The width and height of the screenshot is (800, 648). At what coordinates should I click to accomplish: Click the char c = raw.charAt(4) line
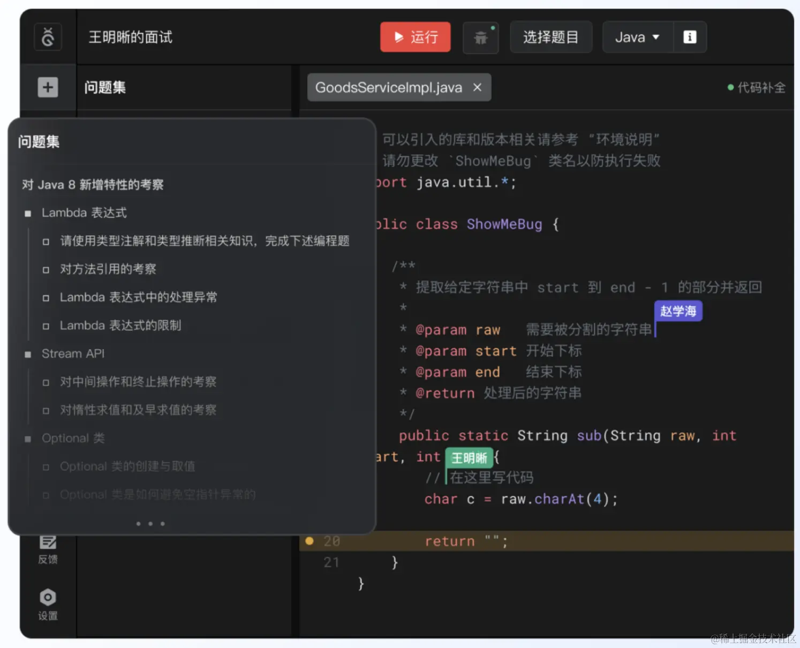click(x=522, y=499)
